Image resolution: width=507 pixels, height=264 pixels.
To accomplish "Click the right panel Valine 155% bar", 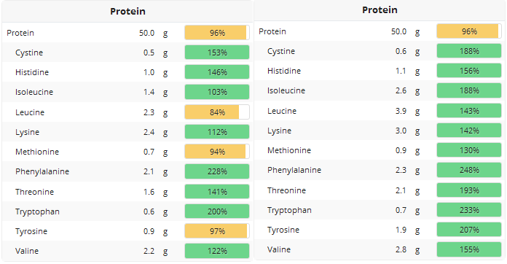I will 469,249.
